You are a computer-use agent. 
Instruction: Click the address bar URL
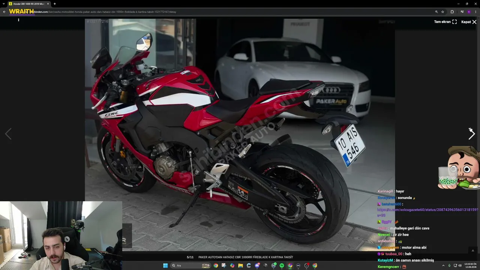105,12
